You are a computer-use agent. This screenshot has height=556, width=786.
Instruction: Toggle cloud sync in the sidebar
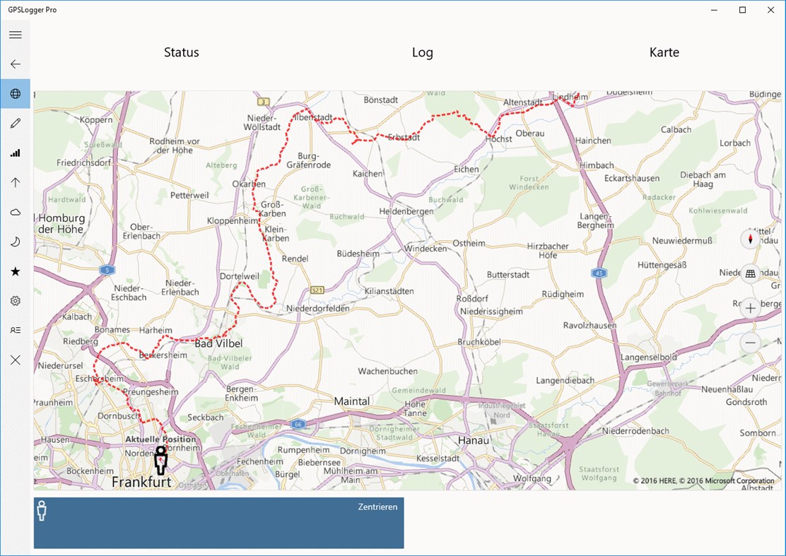(16, 212)
